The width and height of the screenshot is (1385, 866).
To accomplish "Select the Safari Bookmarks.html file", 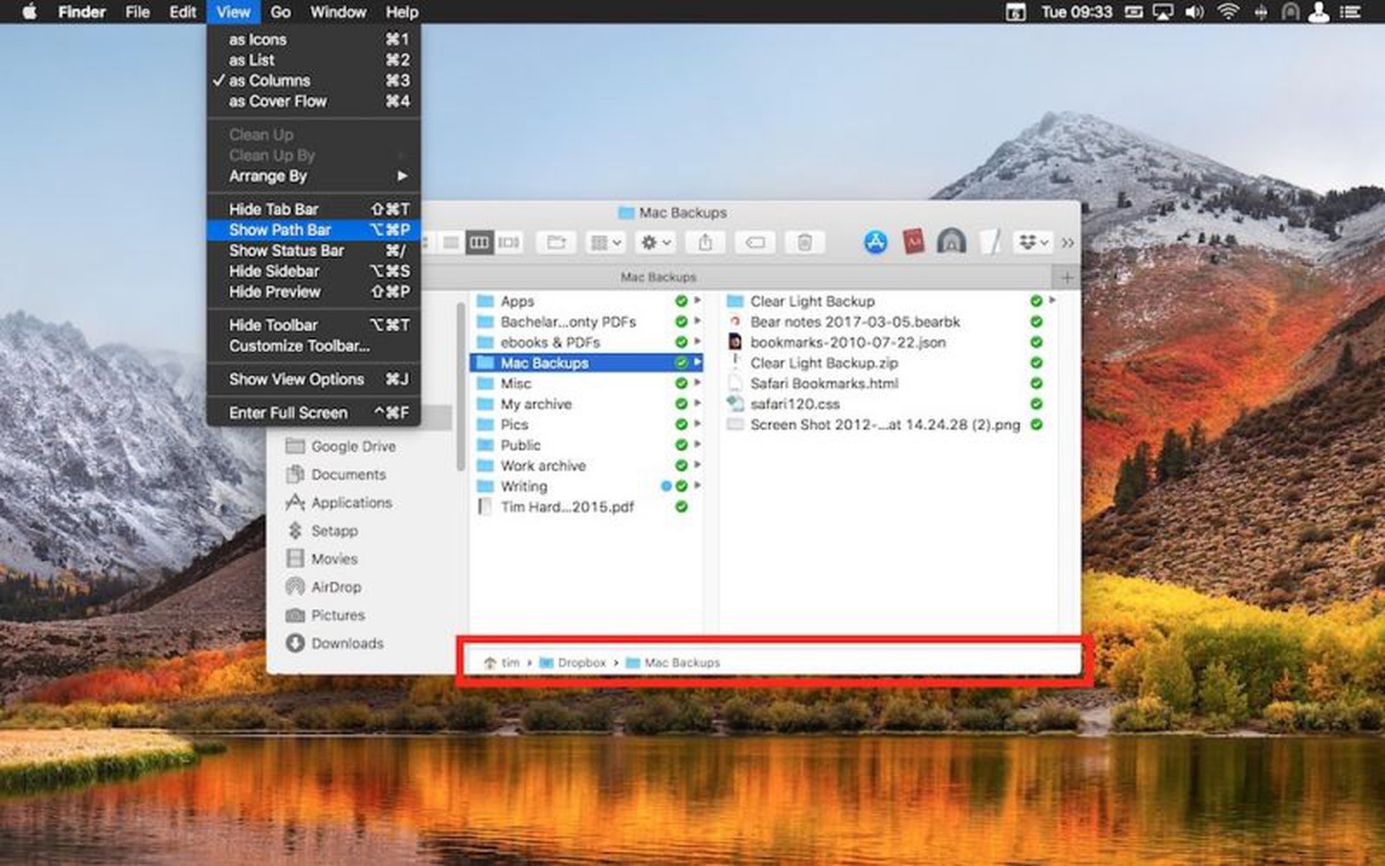I will tap(823, 384).
